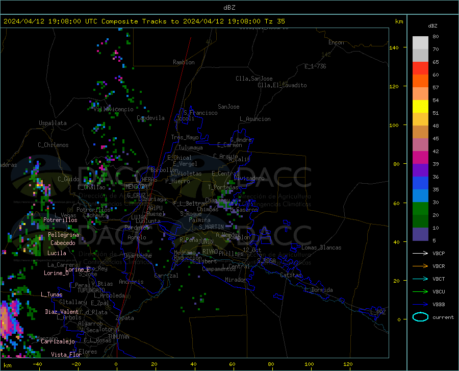Image resolution: width=459 pixels, height=371 pixels.
Task: Click the white VBCP arrow legend icon
Action: (420, 253)
